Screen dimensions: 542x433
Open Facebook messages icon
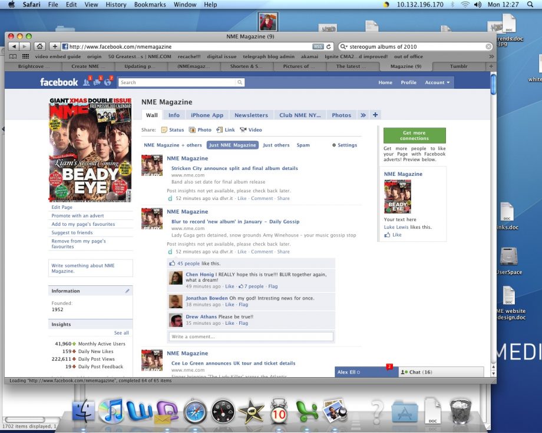tap(97, 82)
